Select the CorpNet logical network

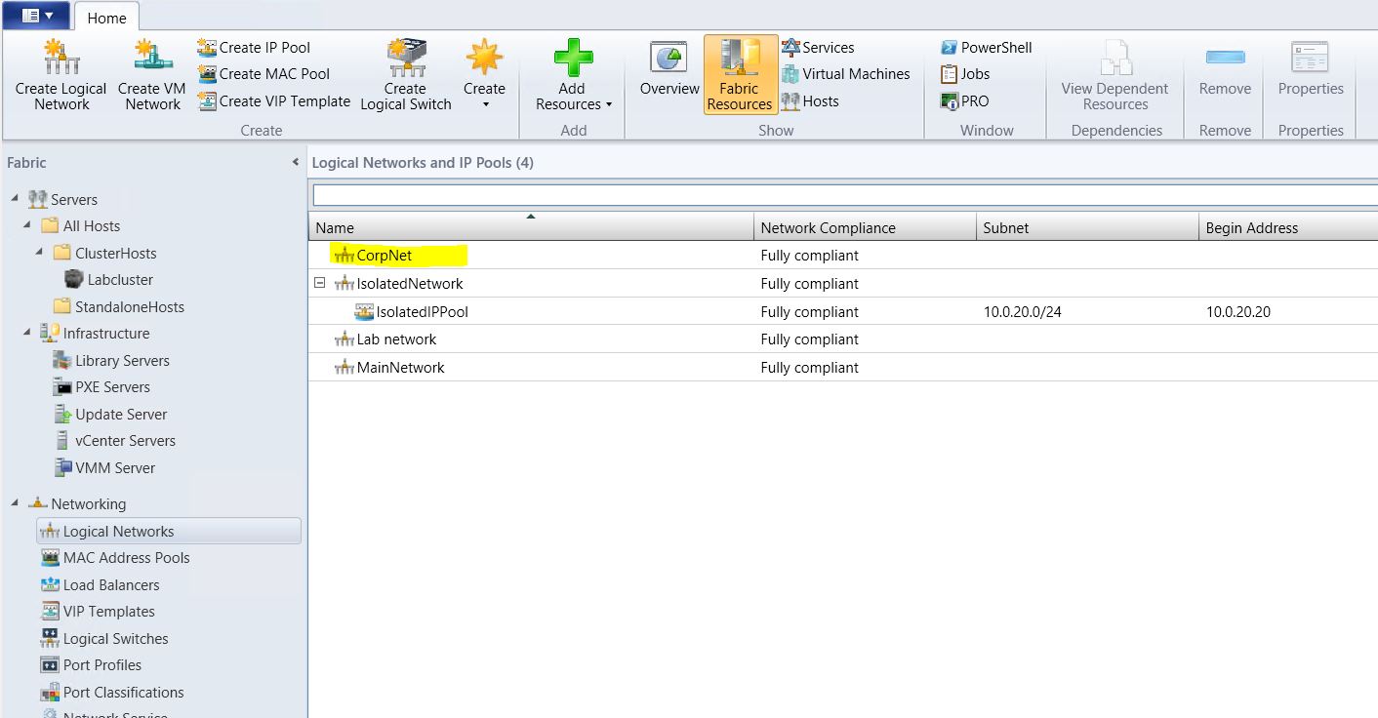tap(384, 256)
